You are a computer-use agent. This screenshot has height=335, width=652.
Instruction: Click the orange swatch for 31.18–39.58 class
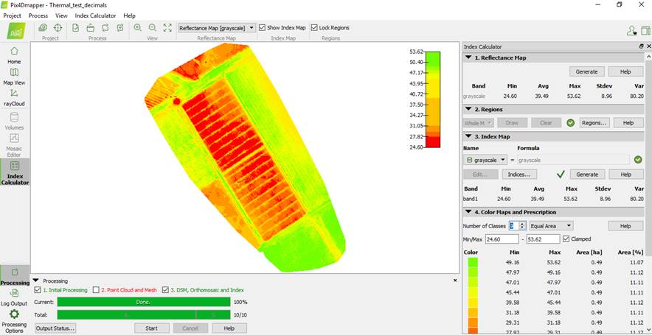pos(472,312)
